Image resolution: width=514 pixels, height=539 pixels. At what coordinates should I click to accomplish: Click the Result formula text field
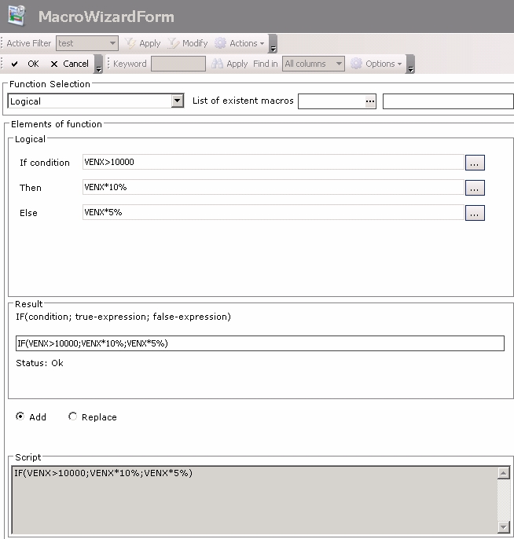(x=259, y=343)
